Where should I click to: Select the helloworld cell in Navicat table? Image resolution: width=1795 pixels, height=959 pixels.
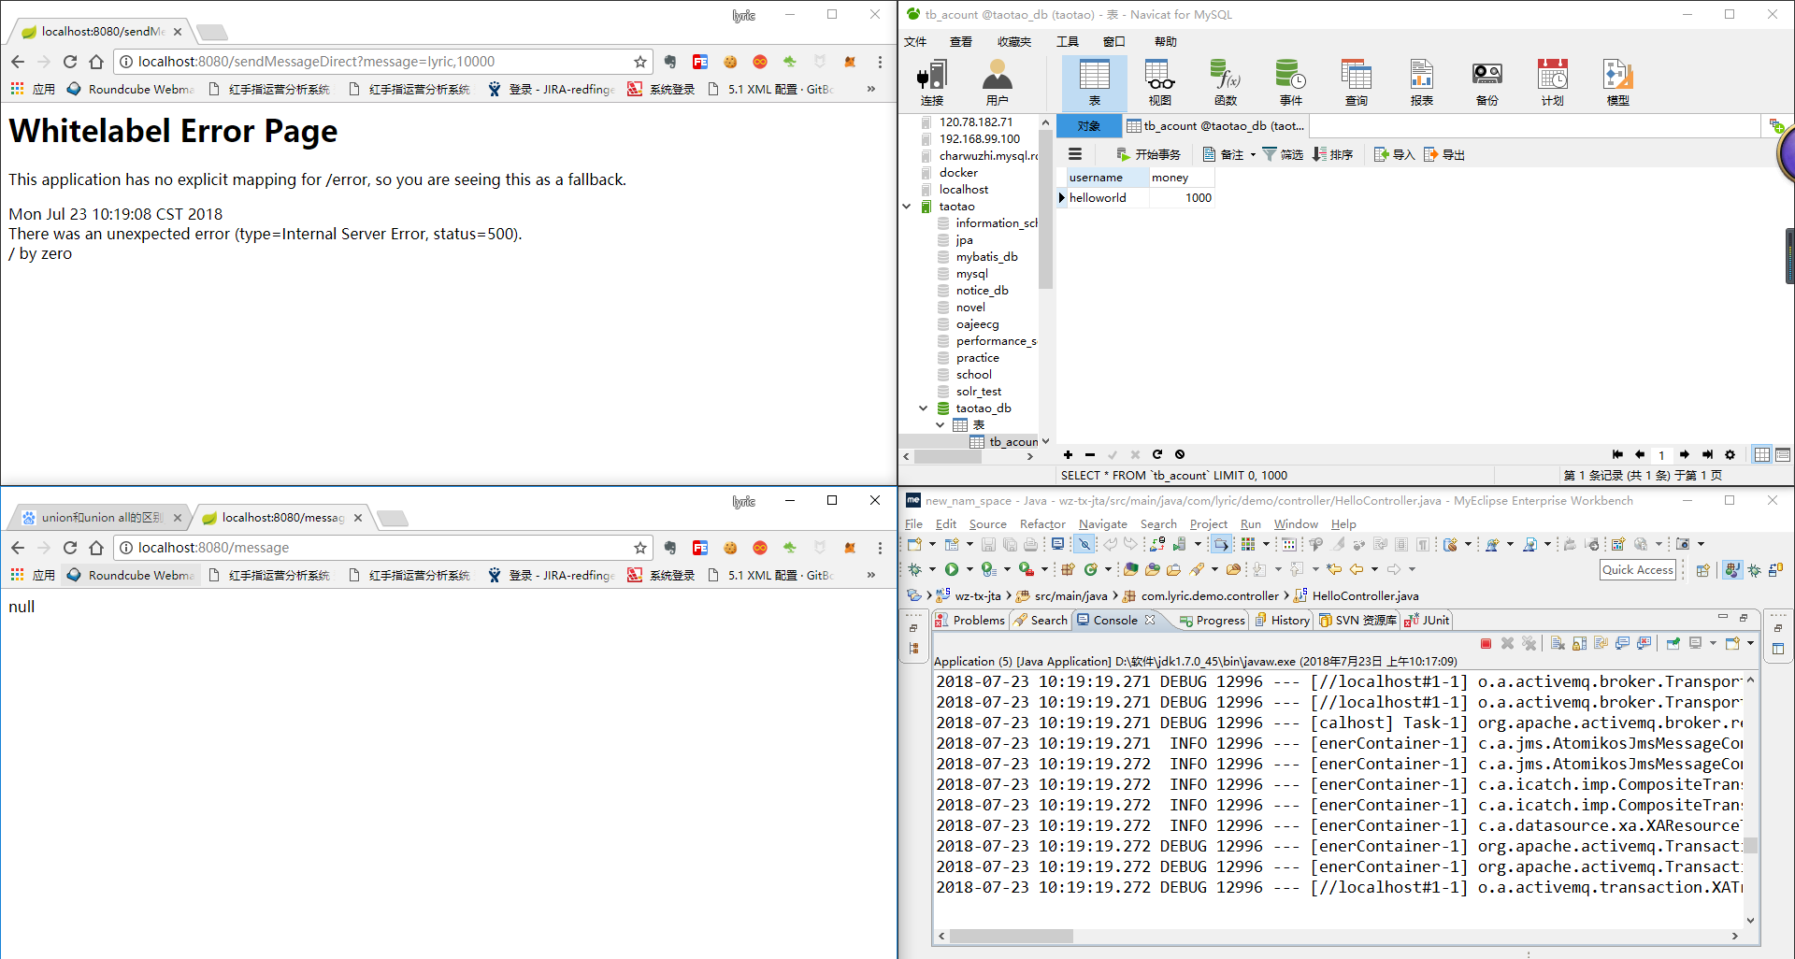point(1108,198)
